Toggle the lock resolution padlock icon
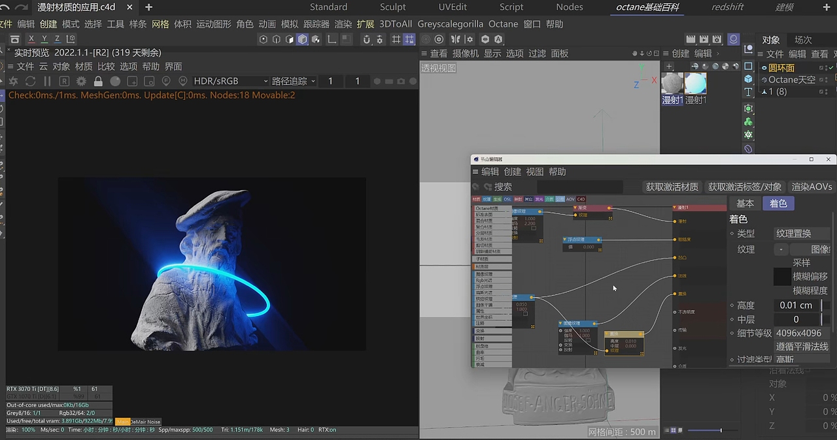Image resolution: width=837 pixels, height=440 pixels. point(98,81)
